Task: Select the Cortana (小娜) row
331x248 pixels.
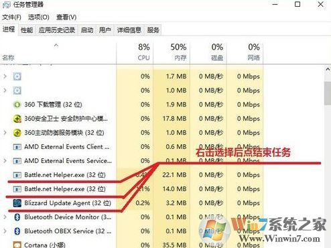Action: tap(131, 245)
